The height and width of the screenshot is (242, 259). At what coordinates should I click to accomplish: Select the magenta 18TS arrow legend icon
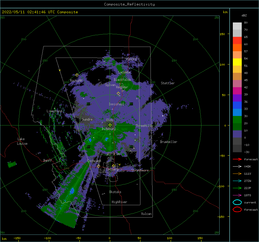coord(237,195)
